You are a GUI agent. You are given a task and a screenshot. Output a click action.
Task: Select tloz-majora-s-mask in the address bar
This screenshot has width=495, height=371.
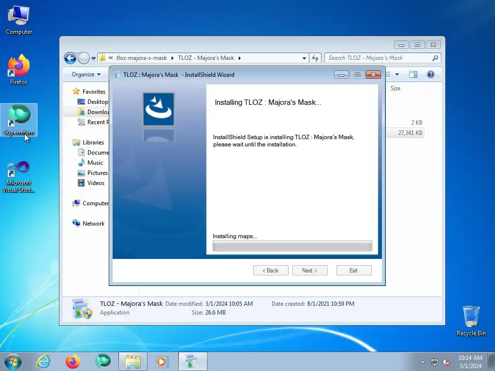coord(142,58)
